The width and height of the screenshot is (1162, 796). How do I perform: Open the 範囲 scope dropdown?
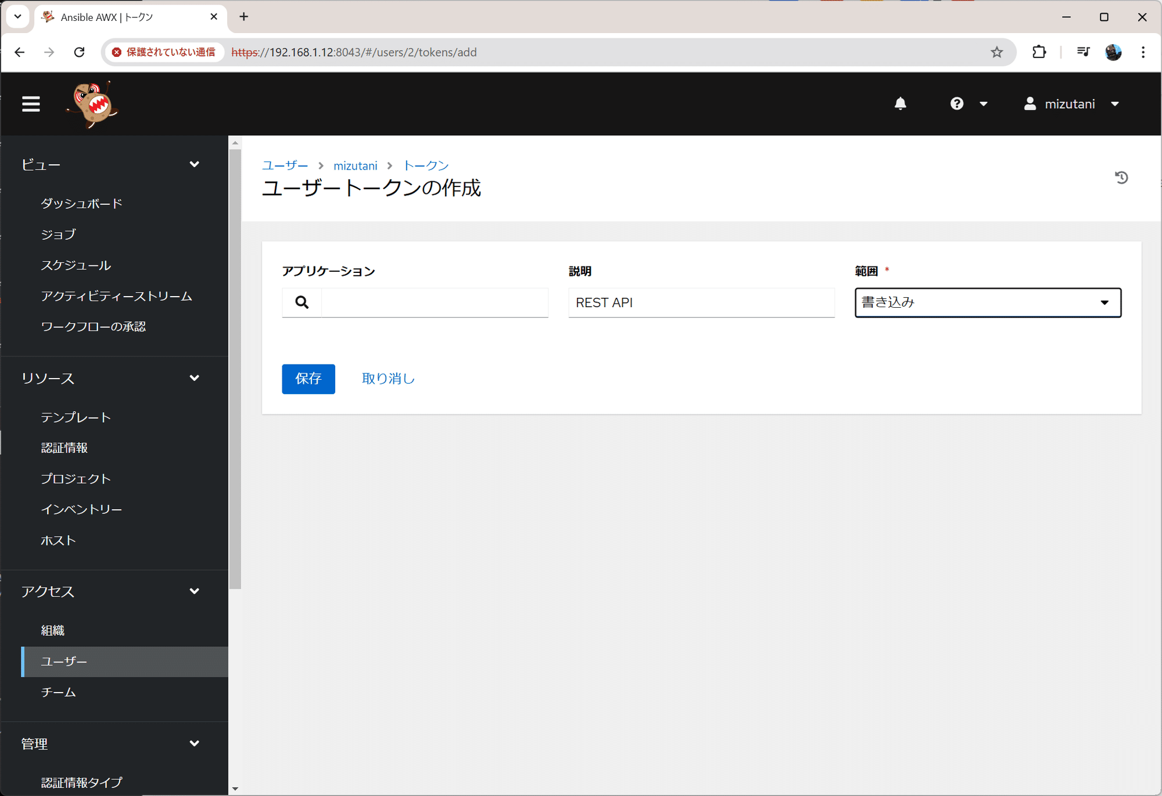click(x=1104, y=302)
